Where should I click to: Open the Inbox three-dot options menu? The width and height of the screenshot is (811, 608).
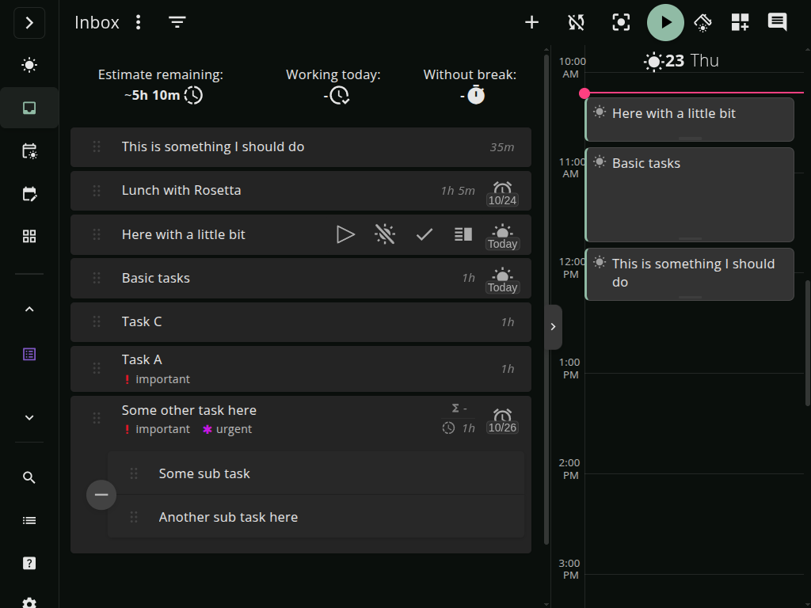139,22
